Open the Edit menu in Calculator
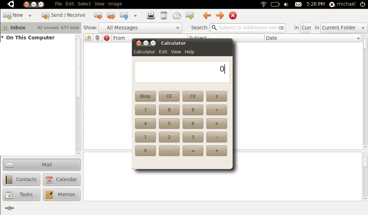This screenshot has width=368, height=217. click(x=163, y=52)
